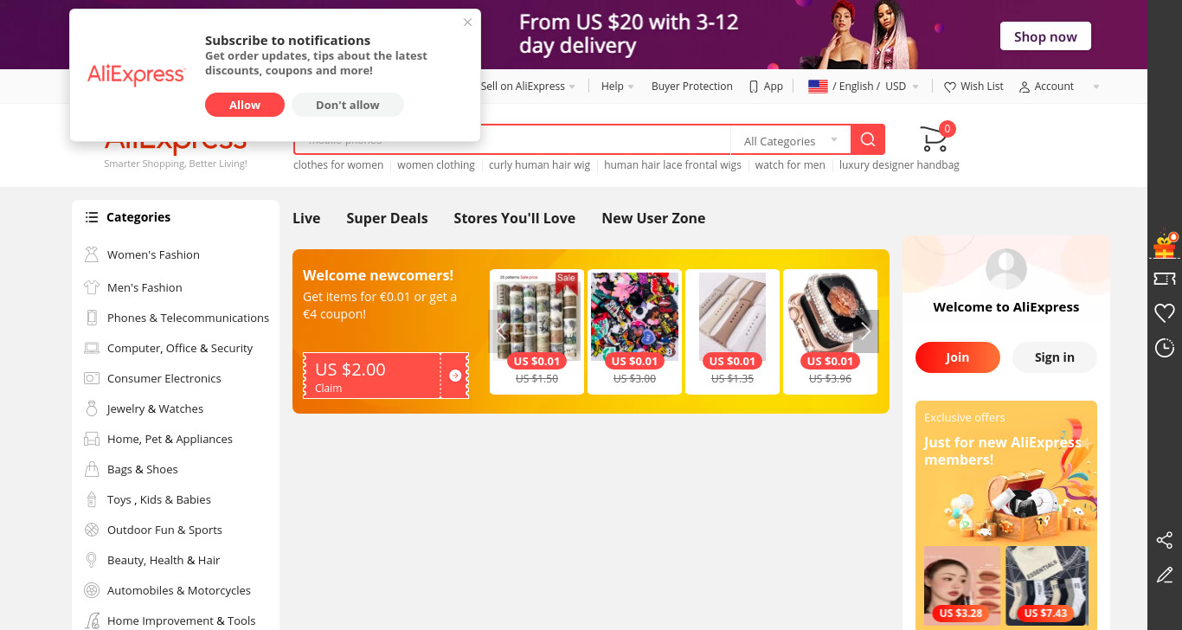The image size is (1182, 630).
Task: Expand the Help menu
Action: (618, 87)
